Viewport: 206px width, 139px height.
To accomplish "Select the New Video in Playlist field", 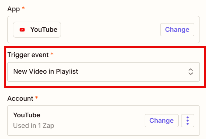I will (104, 72).
